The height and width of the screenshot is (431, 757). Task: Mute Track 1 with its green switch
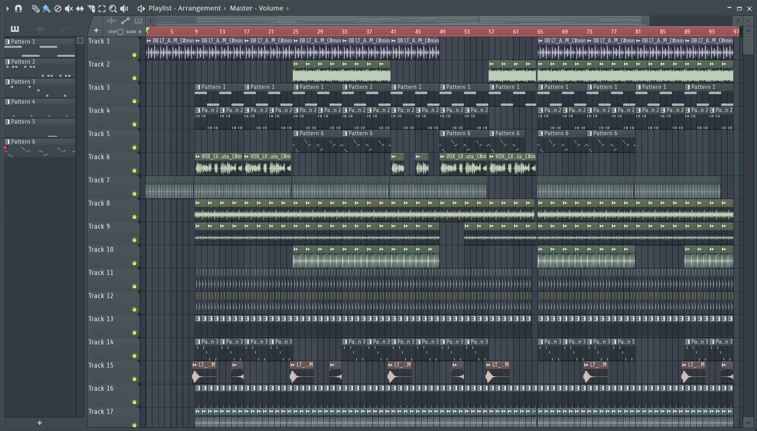[134, 55]
